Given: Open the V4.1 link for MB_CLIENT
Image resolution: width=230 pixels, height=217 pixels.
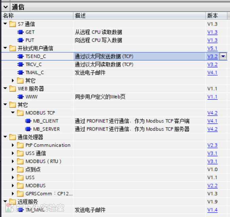Looking at the screenshot, I should tap(212, 121).
